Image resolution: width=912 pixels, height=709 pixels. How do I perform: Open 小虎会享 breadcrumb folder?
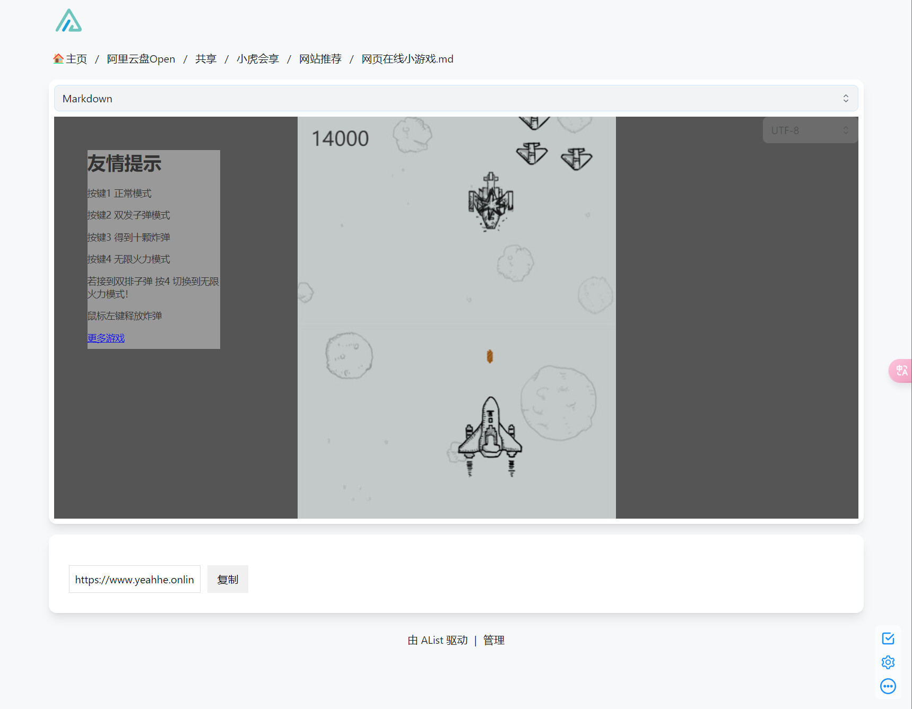tap(258, 59)
